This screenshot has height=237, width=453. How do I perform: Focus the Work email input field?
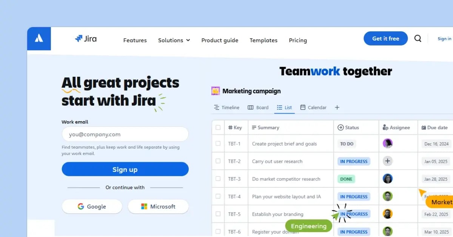125,134
